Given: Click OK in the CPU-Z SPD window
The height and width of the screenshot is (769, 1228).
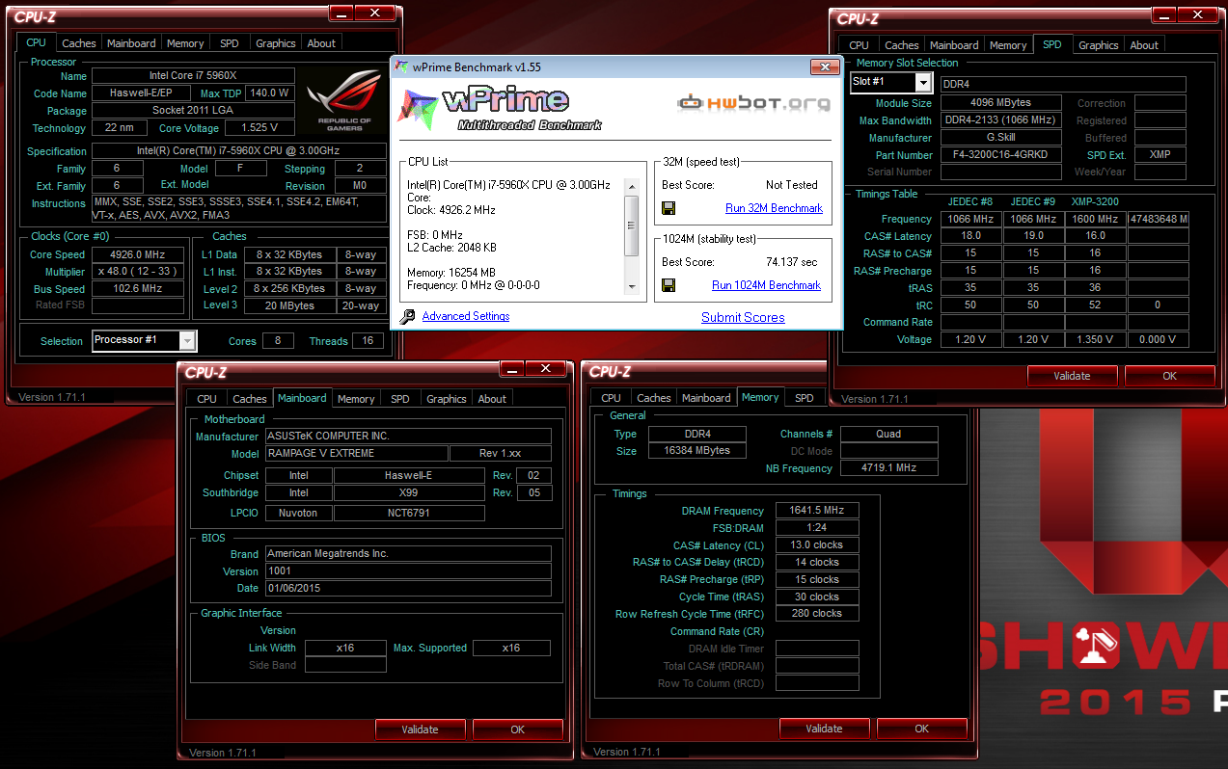Looking at the screenshot, I should [x=1170, y=376].
